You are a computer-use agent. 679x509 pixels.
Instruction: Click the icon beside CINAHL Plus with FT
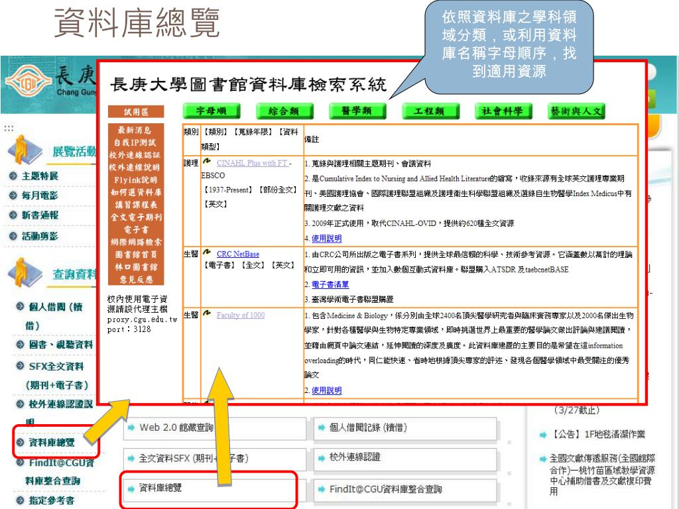pyautogui.click(x=207, y=162)
